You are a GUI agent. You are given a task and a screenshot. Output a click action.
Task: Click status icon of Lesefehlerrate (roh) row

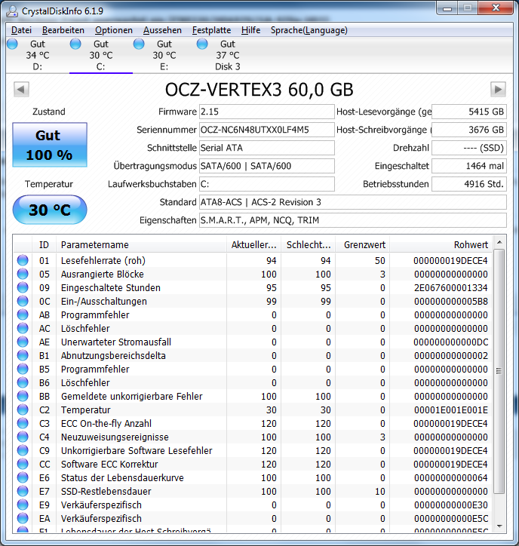click(x=23, y=260)
